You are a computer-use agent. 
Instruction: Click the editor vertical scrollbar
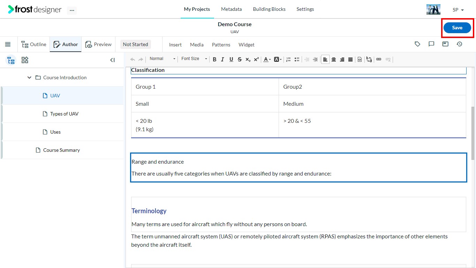pos(473,133)
